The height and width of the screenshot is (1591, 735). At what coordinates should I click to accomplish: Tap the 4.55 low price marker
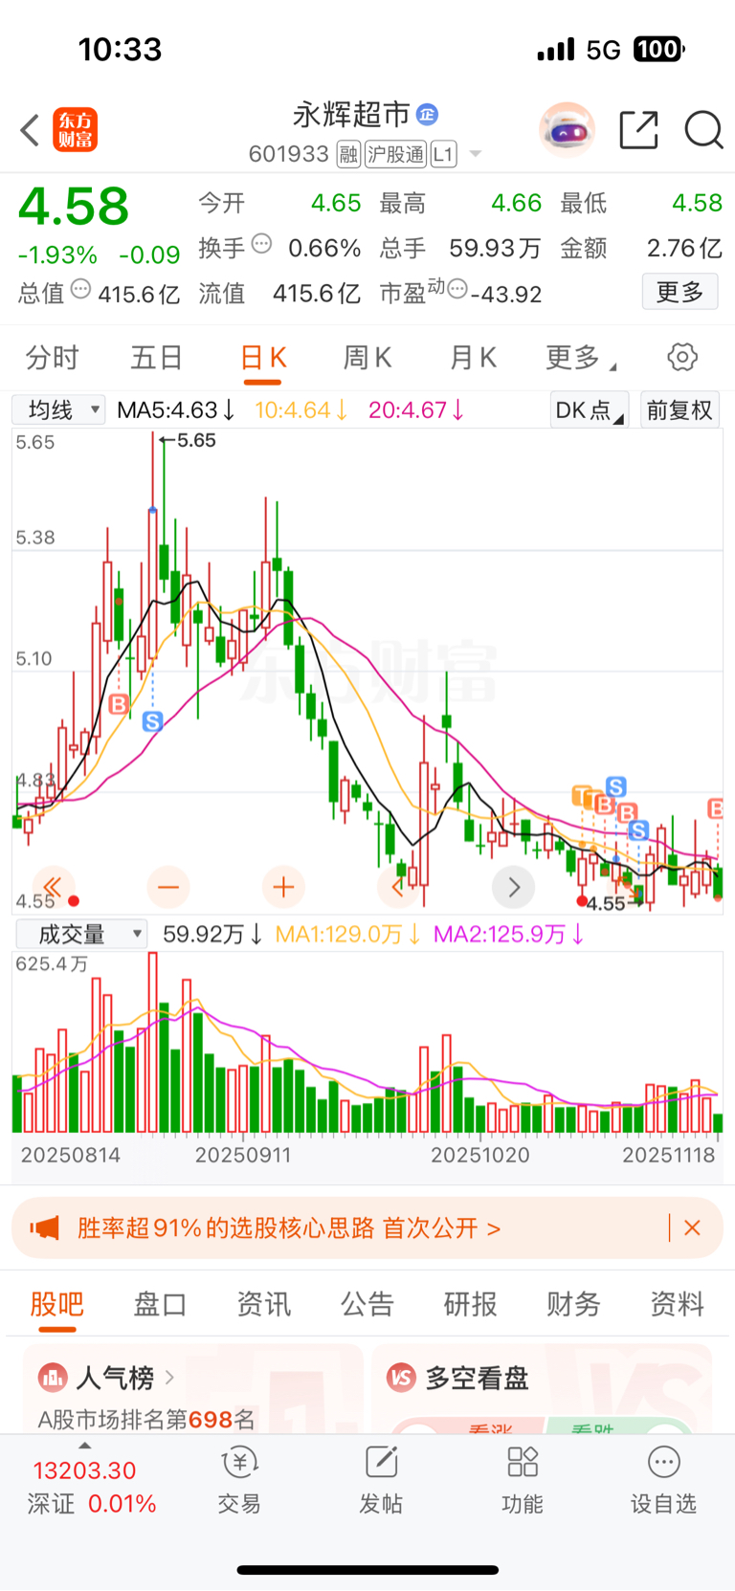click(606, 903)
